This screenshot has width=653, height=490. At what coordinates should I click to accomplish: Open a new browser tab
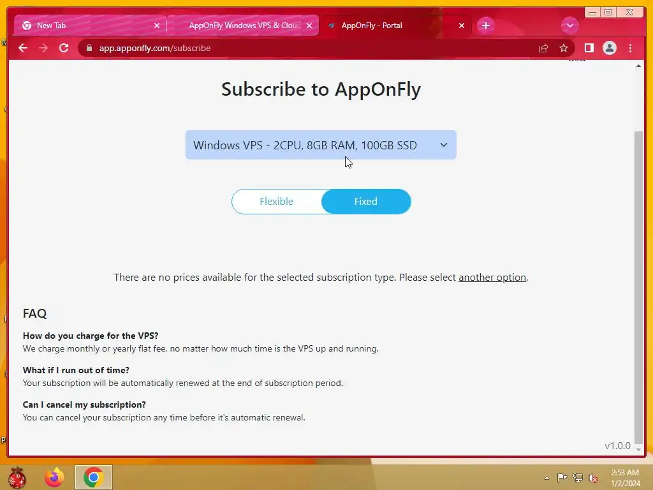point(485,26)
